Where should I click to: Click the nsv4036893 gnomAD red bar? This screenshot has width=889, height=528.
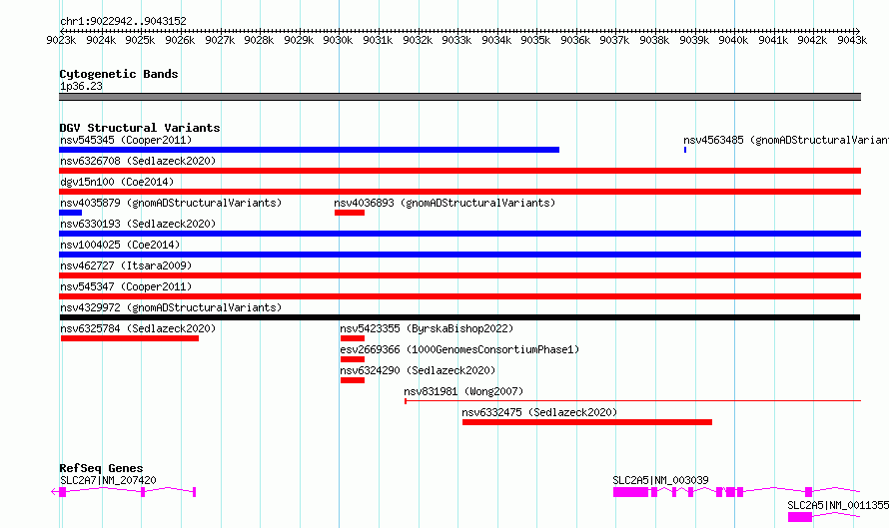(350, 213)
